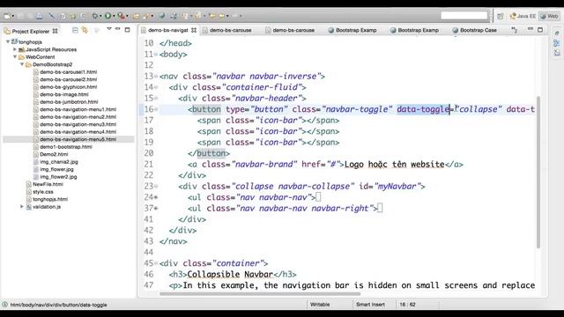Fold the collapse div at line 23
Image resolution: width=564 pixels, height=317 pixels.
click(x=156, y=186)
